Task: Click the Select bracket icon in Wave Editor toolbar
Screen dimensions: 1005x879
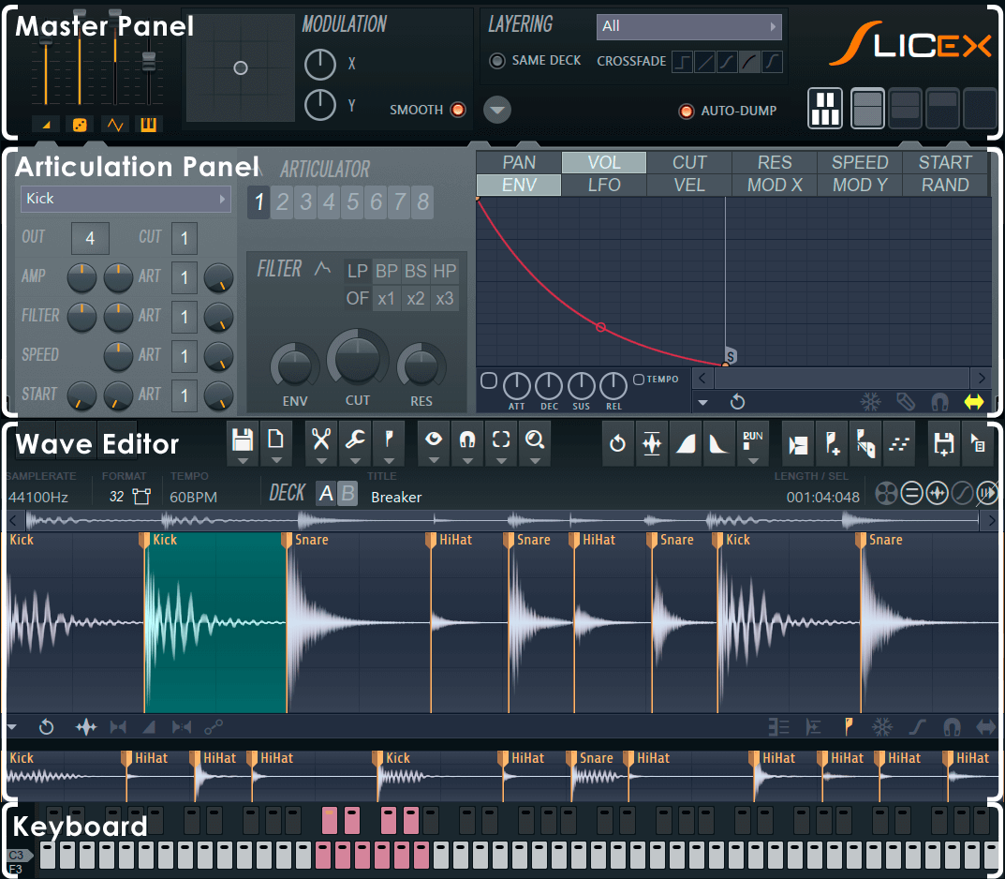Action: [501, 439]
